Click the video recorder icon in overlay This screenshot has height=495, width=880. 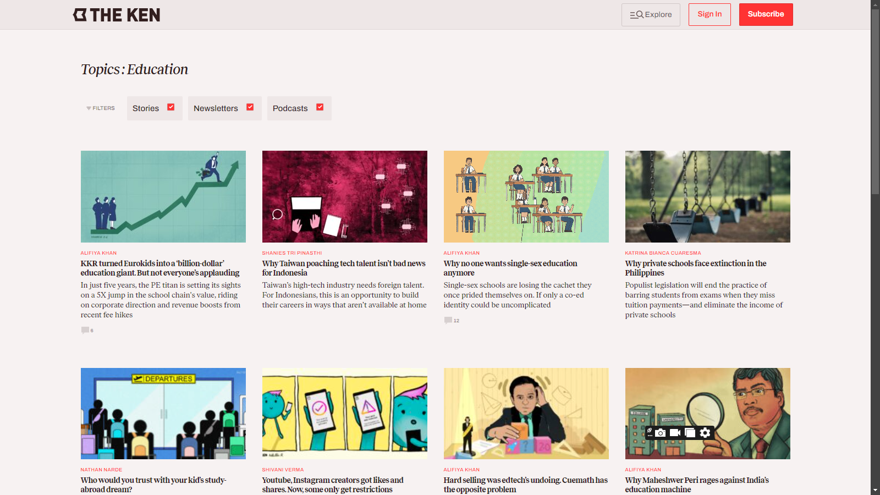(x=675, y=433)
